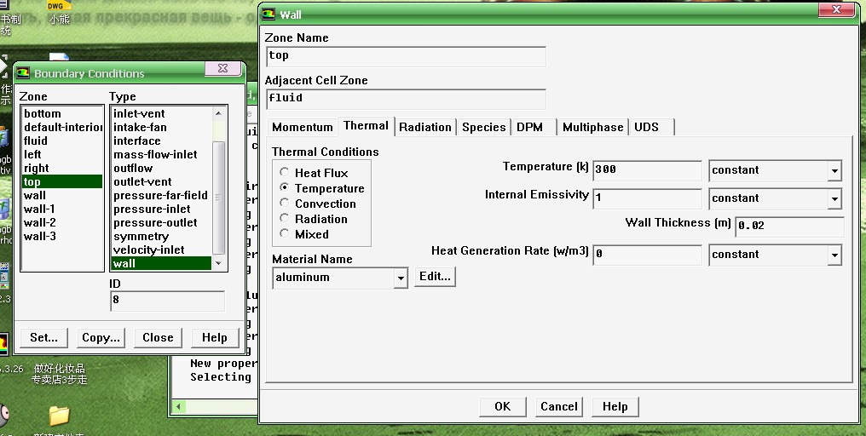866x436 pixels.
Task: Select the Convection radio button
Action: [x=285, y=204]
